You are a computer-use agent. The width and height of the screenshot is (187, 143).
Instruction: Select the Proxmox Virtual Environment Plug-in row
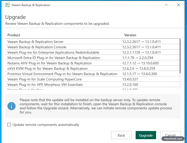point(92,74)
